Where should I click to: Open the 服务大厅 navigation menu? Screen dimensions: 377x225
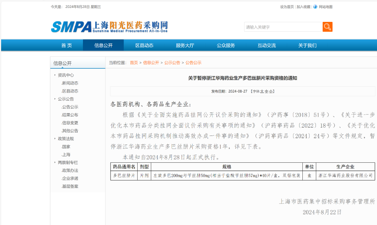click(x=185, y=45)
